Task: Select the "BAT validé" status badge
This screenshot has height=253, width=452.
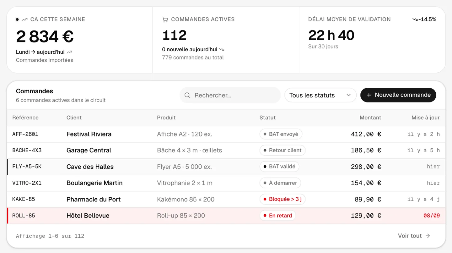Action: tap(279, 167)
